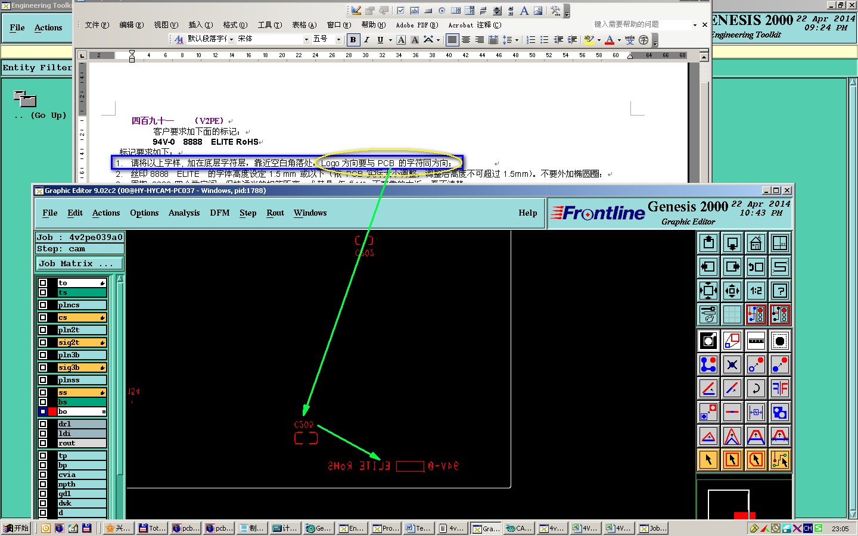Toggle the 'ss' layer checkbox

pos(43,392)
